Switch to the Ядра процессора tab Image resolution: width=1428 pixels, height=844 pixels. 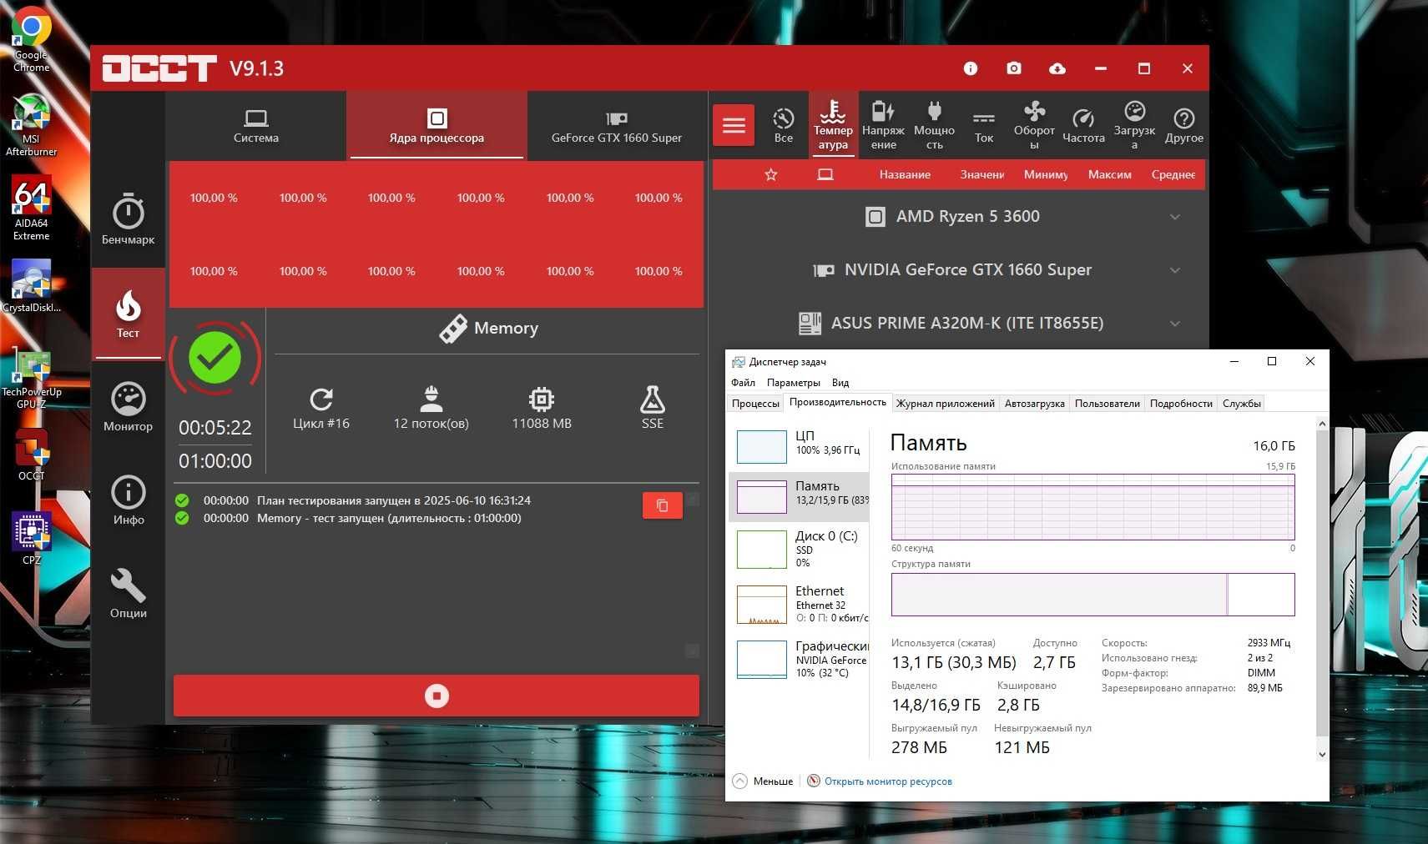[436, 126]
